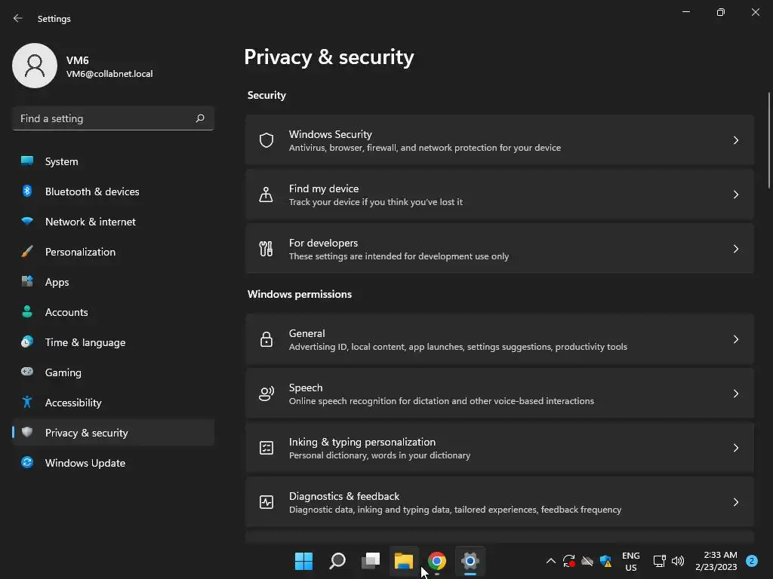
Task: Click the Diagnostics & feedback icon
Action: [x=266, y=501]
